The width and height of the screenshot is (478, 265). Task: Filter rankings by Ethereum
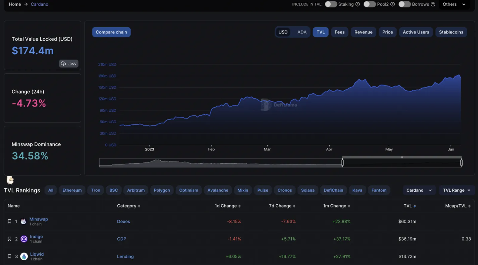tap(72, 190)
